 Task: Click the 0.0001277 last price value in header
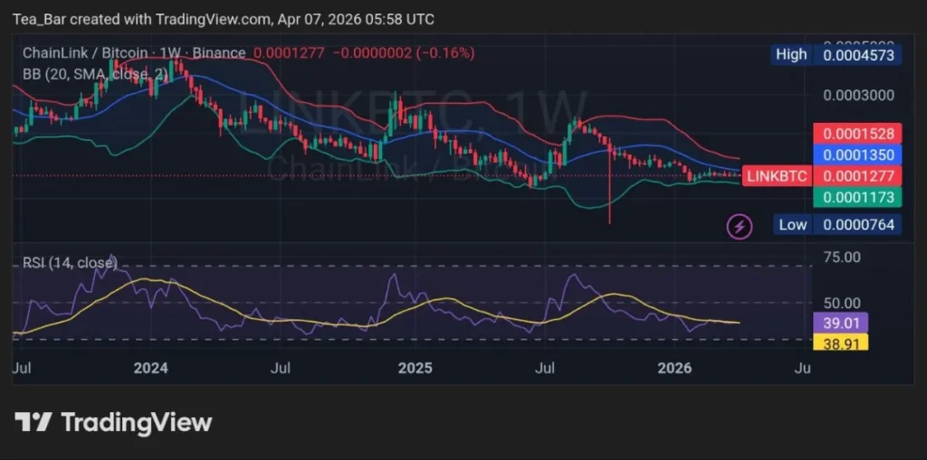pyautogui.click(x=289, y=53)
